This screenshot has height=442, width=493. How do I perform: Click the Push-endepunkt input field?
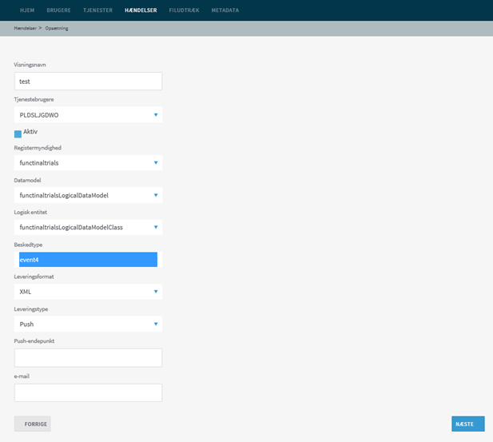coord(88,358)
